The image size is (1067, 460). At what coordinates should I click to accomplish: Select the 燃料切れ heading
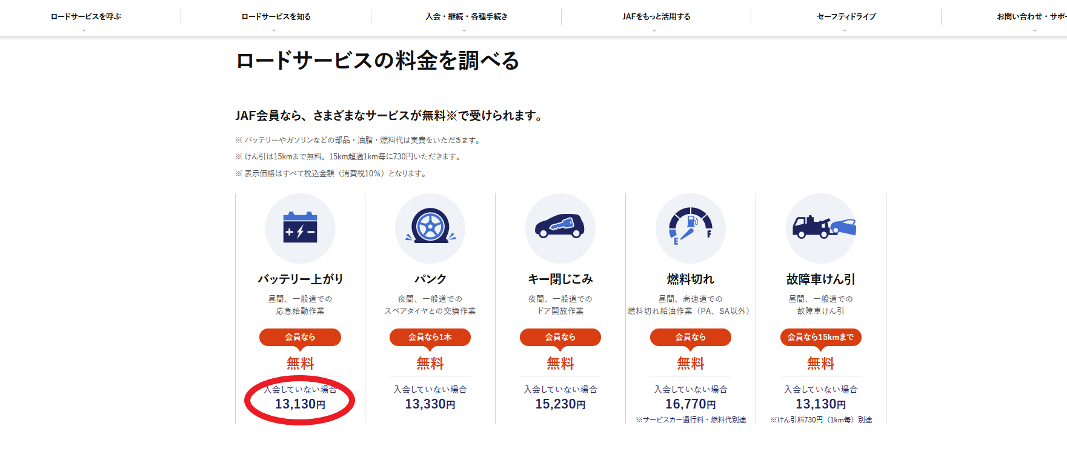tap(691, 279)
